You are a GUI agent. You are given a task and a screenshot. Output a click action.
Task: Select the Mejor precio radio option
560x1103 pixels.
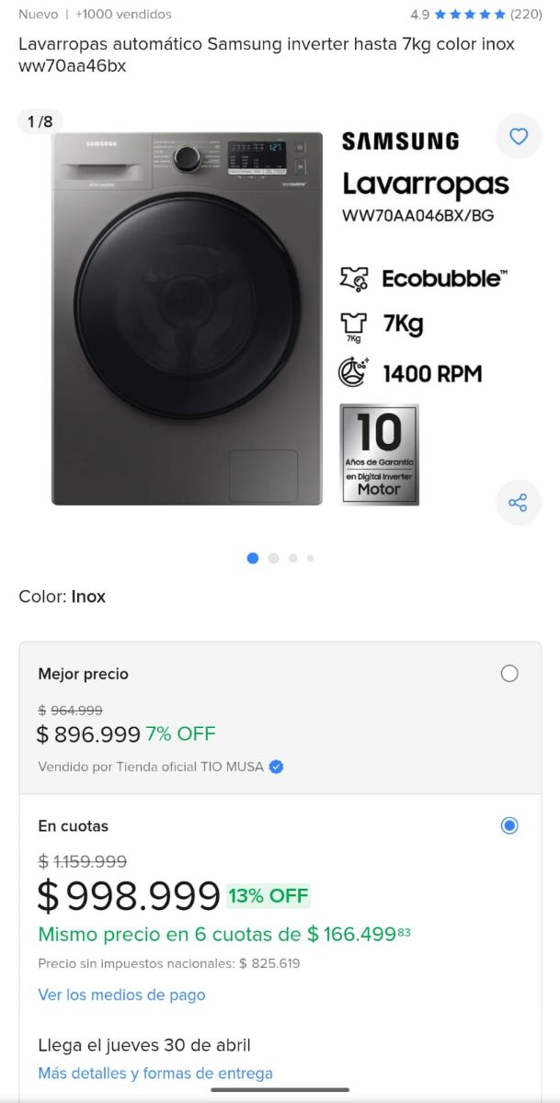509,674
